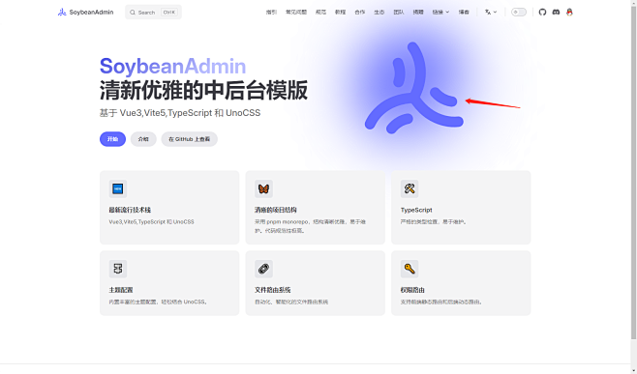637x374 pixels.
Task: Click the 最新流行技术栈 card title
Action: coord(130,210)
